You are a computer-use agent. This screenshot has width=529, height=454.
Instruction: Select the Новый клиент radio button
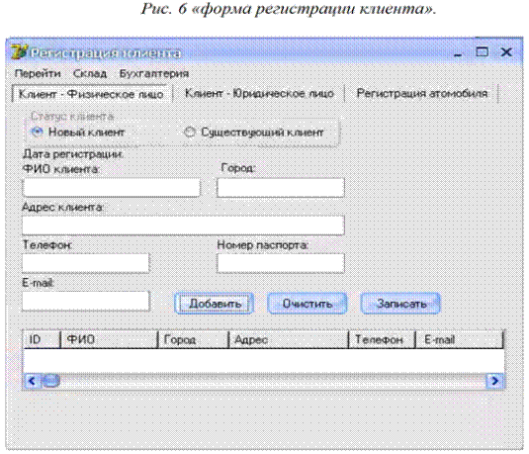37,132
